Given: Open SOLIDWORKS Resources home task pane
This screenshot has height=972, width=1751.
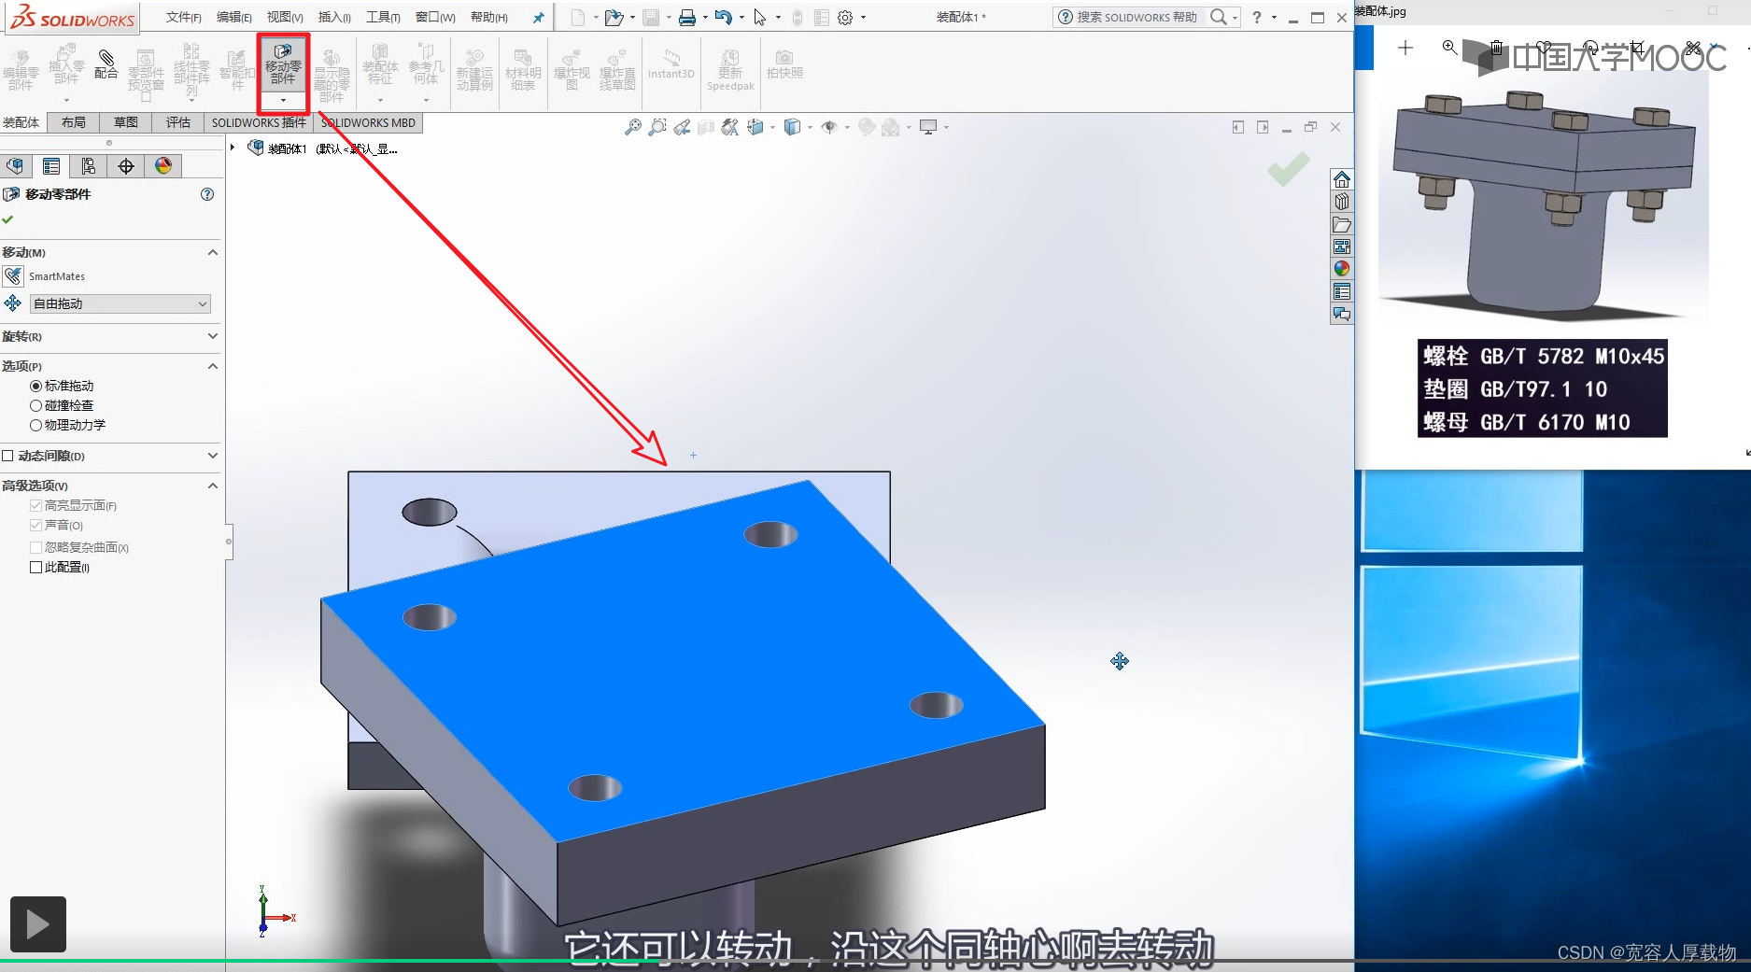Looking at the screenshot, I should click(1342, 179).
